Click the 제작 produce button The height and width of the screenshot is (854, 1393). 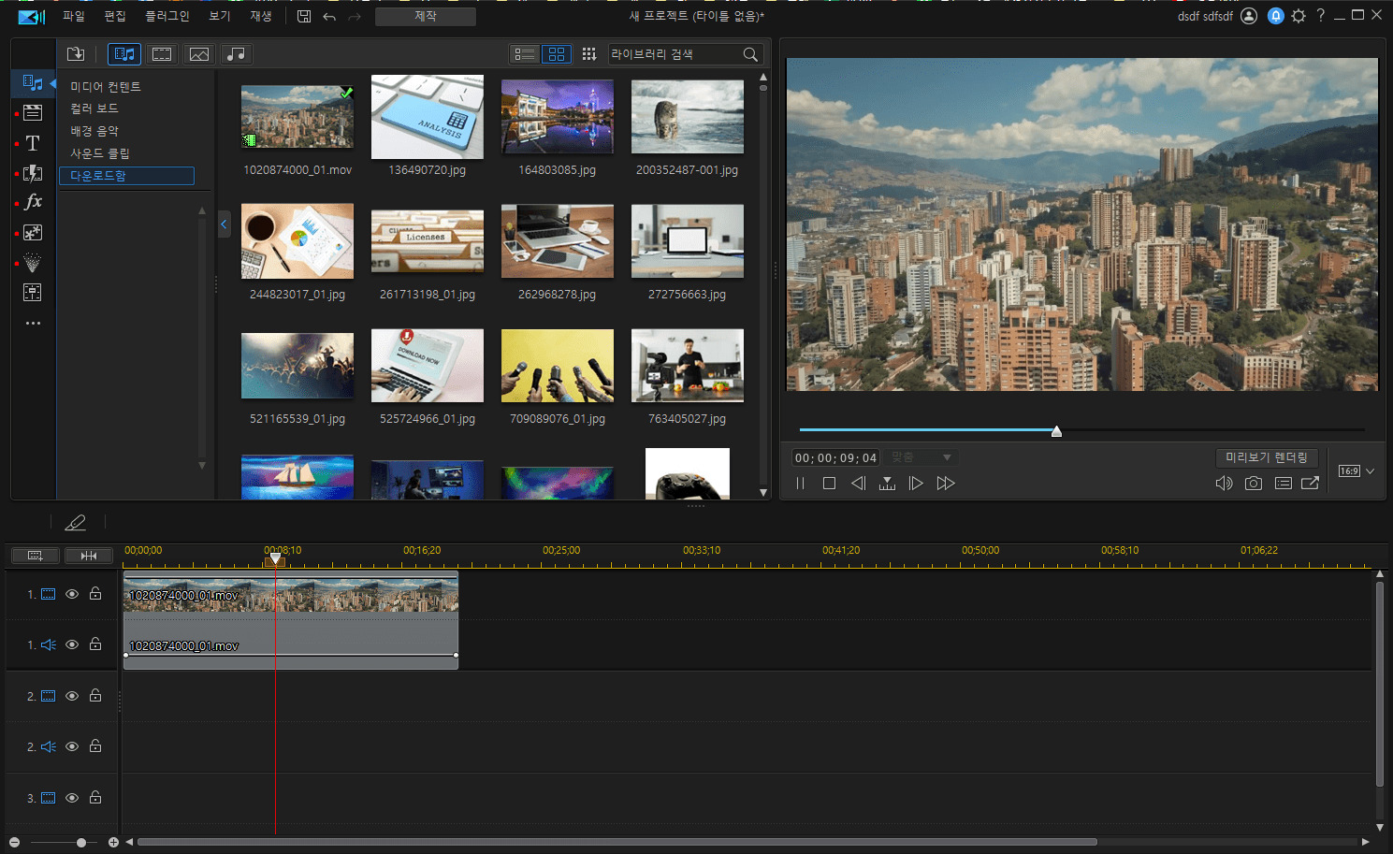pyautogui.click(x=425, y=16)
